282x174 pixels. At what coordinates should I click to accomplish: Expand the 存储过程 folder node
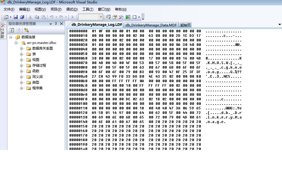pyautogui.click(x=21, y=65)
